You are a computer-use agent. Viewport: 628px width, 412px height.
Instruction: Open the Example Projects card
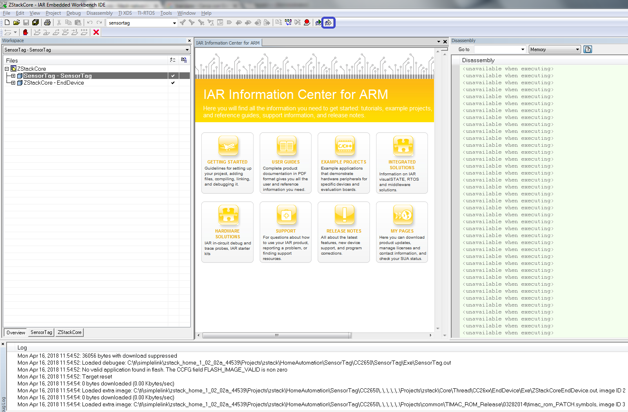pos(344,163)
